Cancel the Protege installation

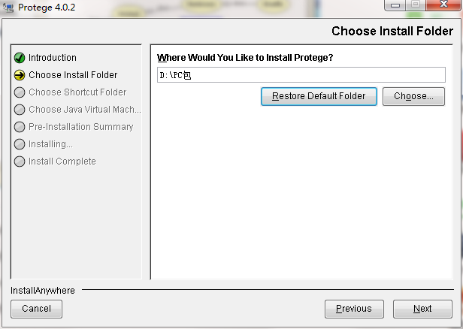click(x=36, y=309)
